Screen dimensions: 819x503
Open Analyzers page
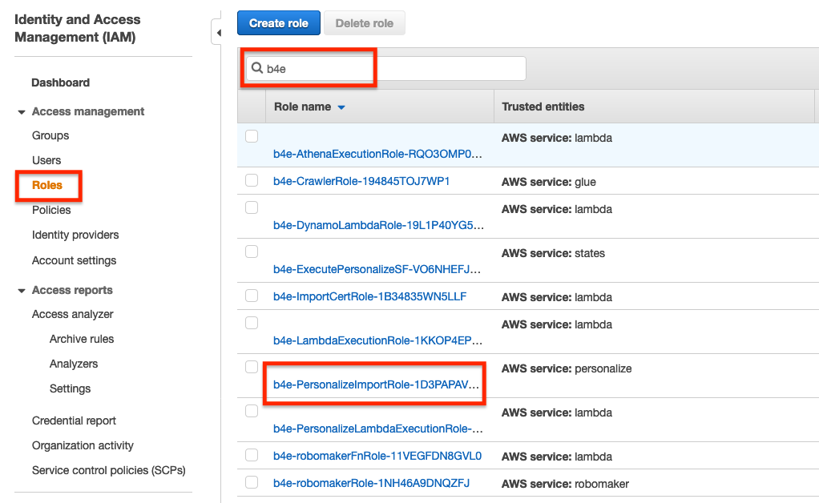74,364
